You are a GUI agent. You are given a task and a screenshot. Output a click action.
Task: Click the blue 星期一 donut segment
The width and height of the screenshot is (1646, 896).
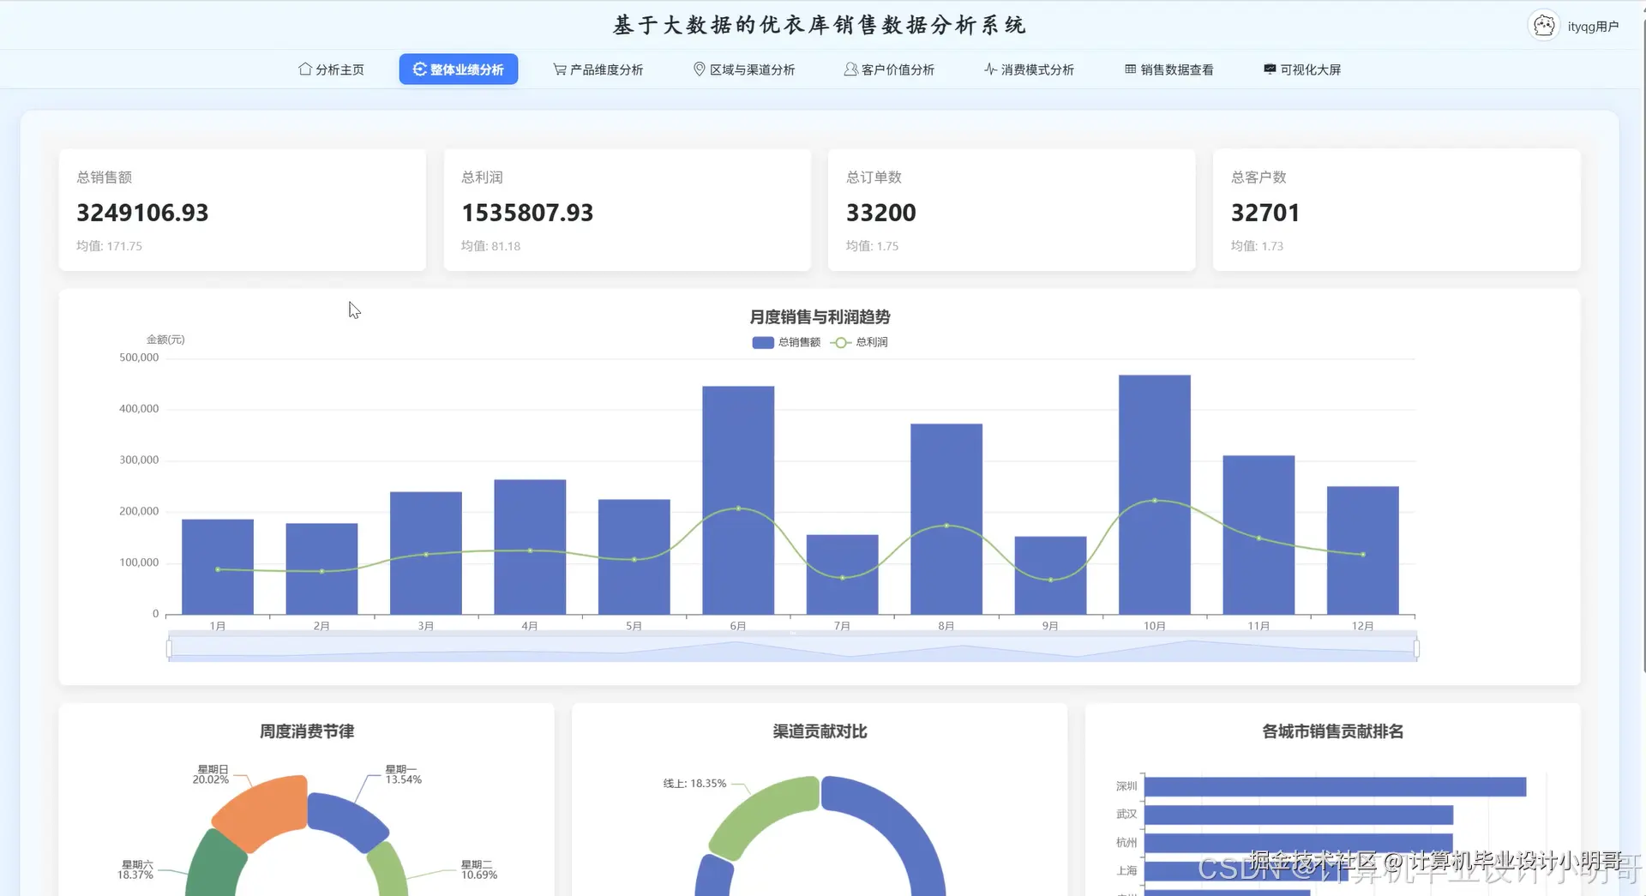point(349,818)
